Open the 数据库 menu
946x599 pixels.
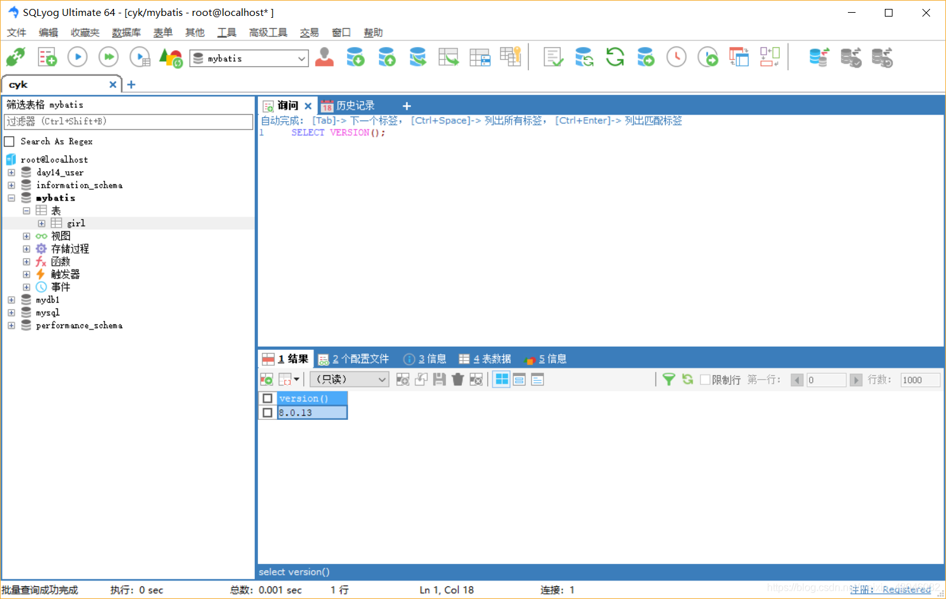tap(126, 32)
